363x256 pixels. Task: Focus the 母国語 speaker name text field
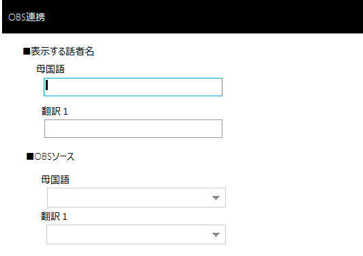click(133, 87)
